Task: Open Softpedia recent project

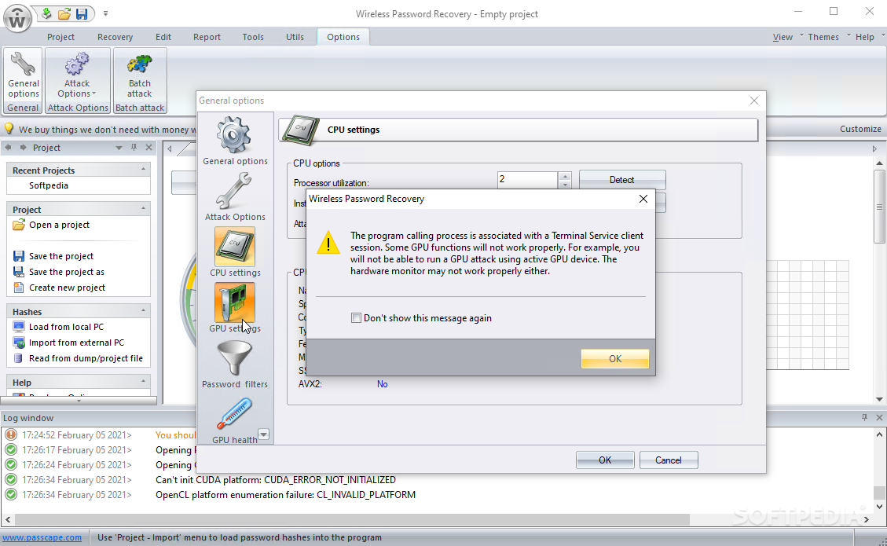Action: tap(49, 185)
